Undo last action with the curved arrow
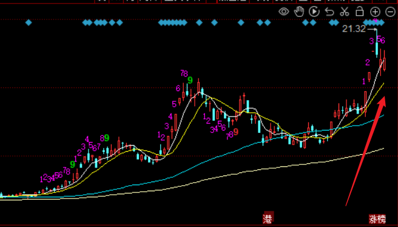This screenshot has width=398, height=227. (329, 12)
